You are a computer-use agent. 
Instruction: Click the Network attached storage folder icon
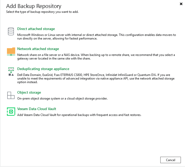[11, 52]
